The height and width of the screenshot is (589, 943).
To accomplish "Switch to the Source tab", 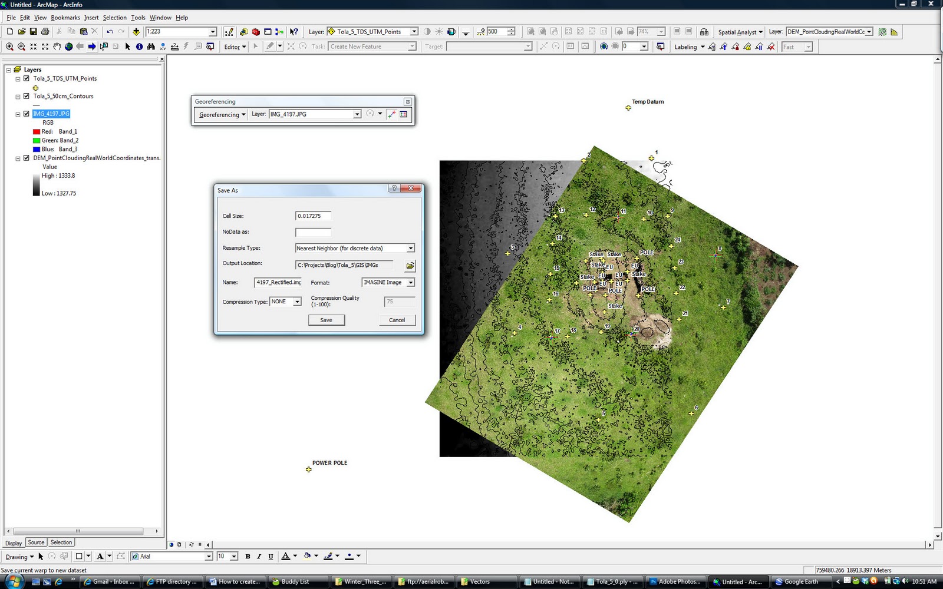I will [x=36, y=542].
